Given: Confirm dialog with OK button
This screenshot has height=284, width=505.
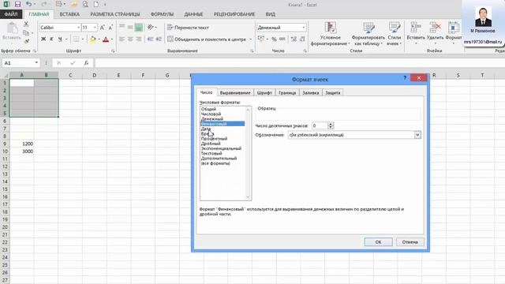Looking at the screenshot, I should pyautogui.click(x=378, y=242).
